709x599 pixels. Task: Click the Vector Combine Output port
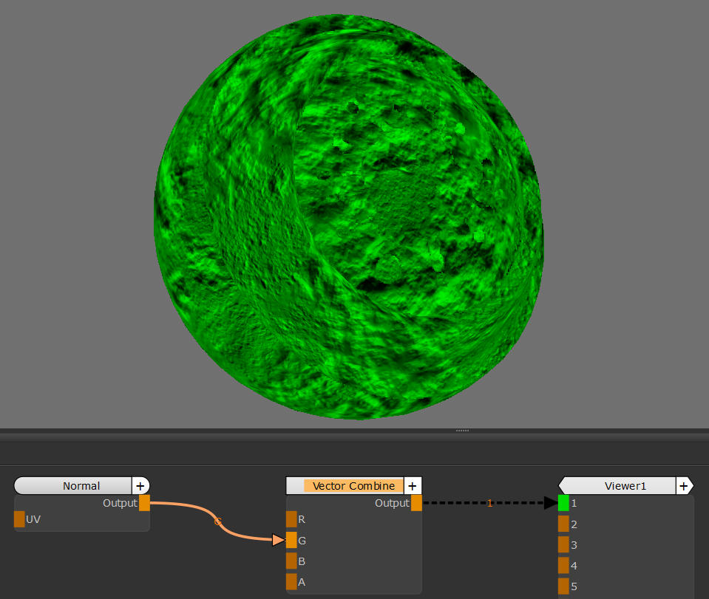pyautogui.click(x=416, y=503)
